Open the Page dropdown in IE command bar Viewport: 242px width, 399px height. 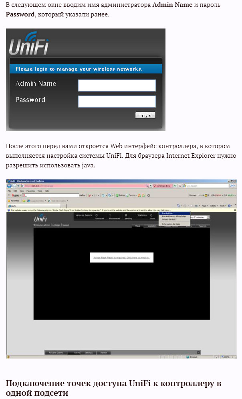point(204,206)
